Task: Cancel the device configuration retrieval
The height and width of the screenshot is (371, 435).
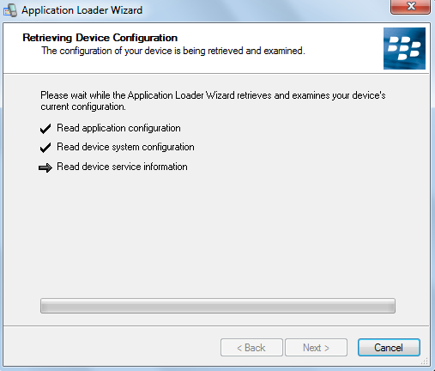Action: pyautogui.click(x=389, y=348)
